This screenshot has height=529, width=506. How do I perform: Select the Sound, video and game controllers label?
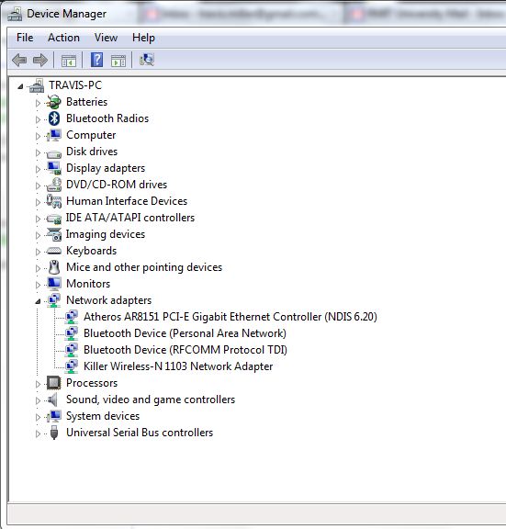[x=151, y=400]
